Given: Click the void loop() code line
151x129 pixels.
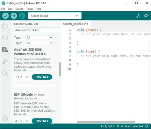Looking at the screenshot, I should (88, 52).
